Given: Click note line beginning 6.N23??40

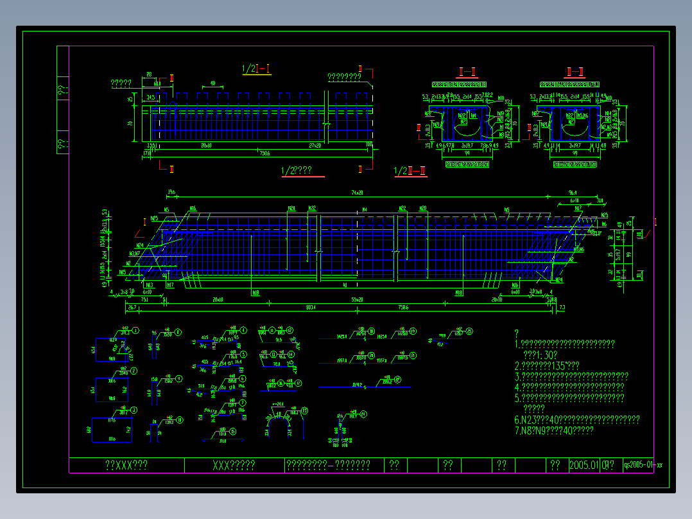Looking at the screenshot, I should click(577, 419).
